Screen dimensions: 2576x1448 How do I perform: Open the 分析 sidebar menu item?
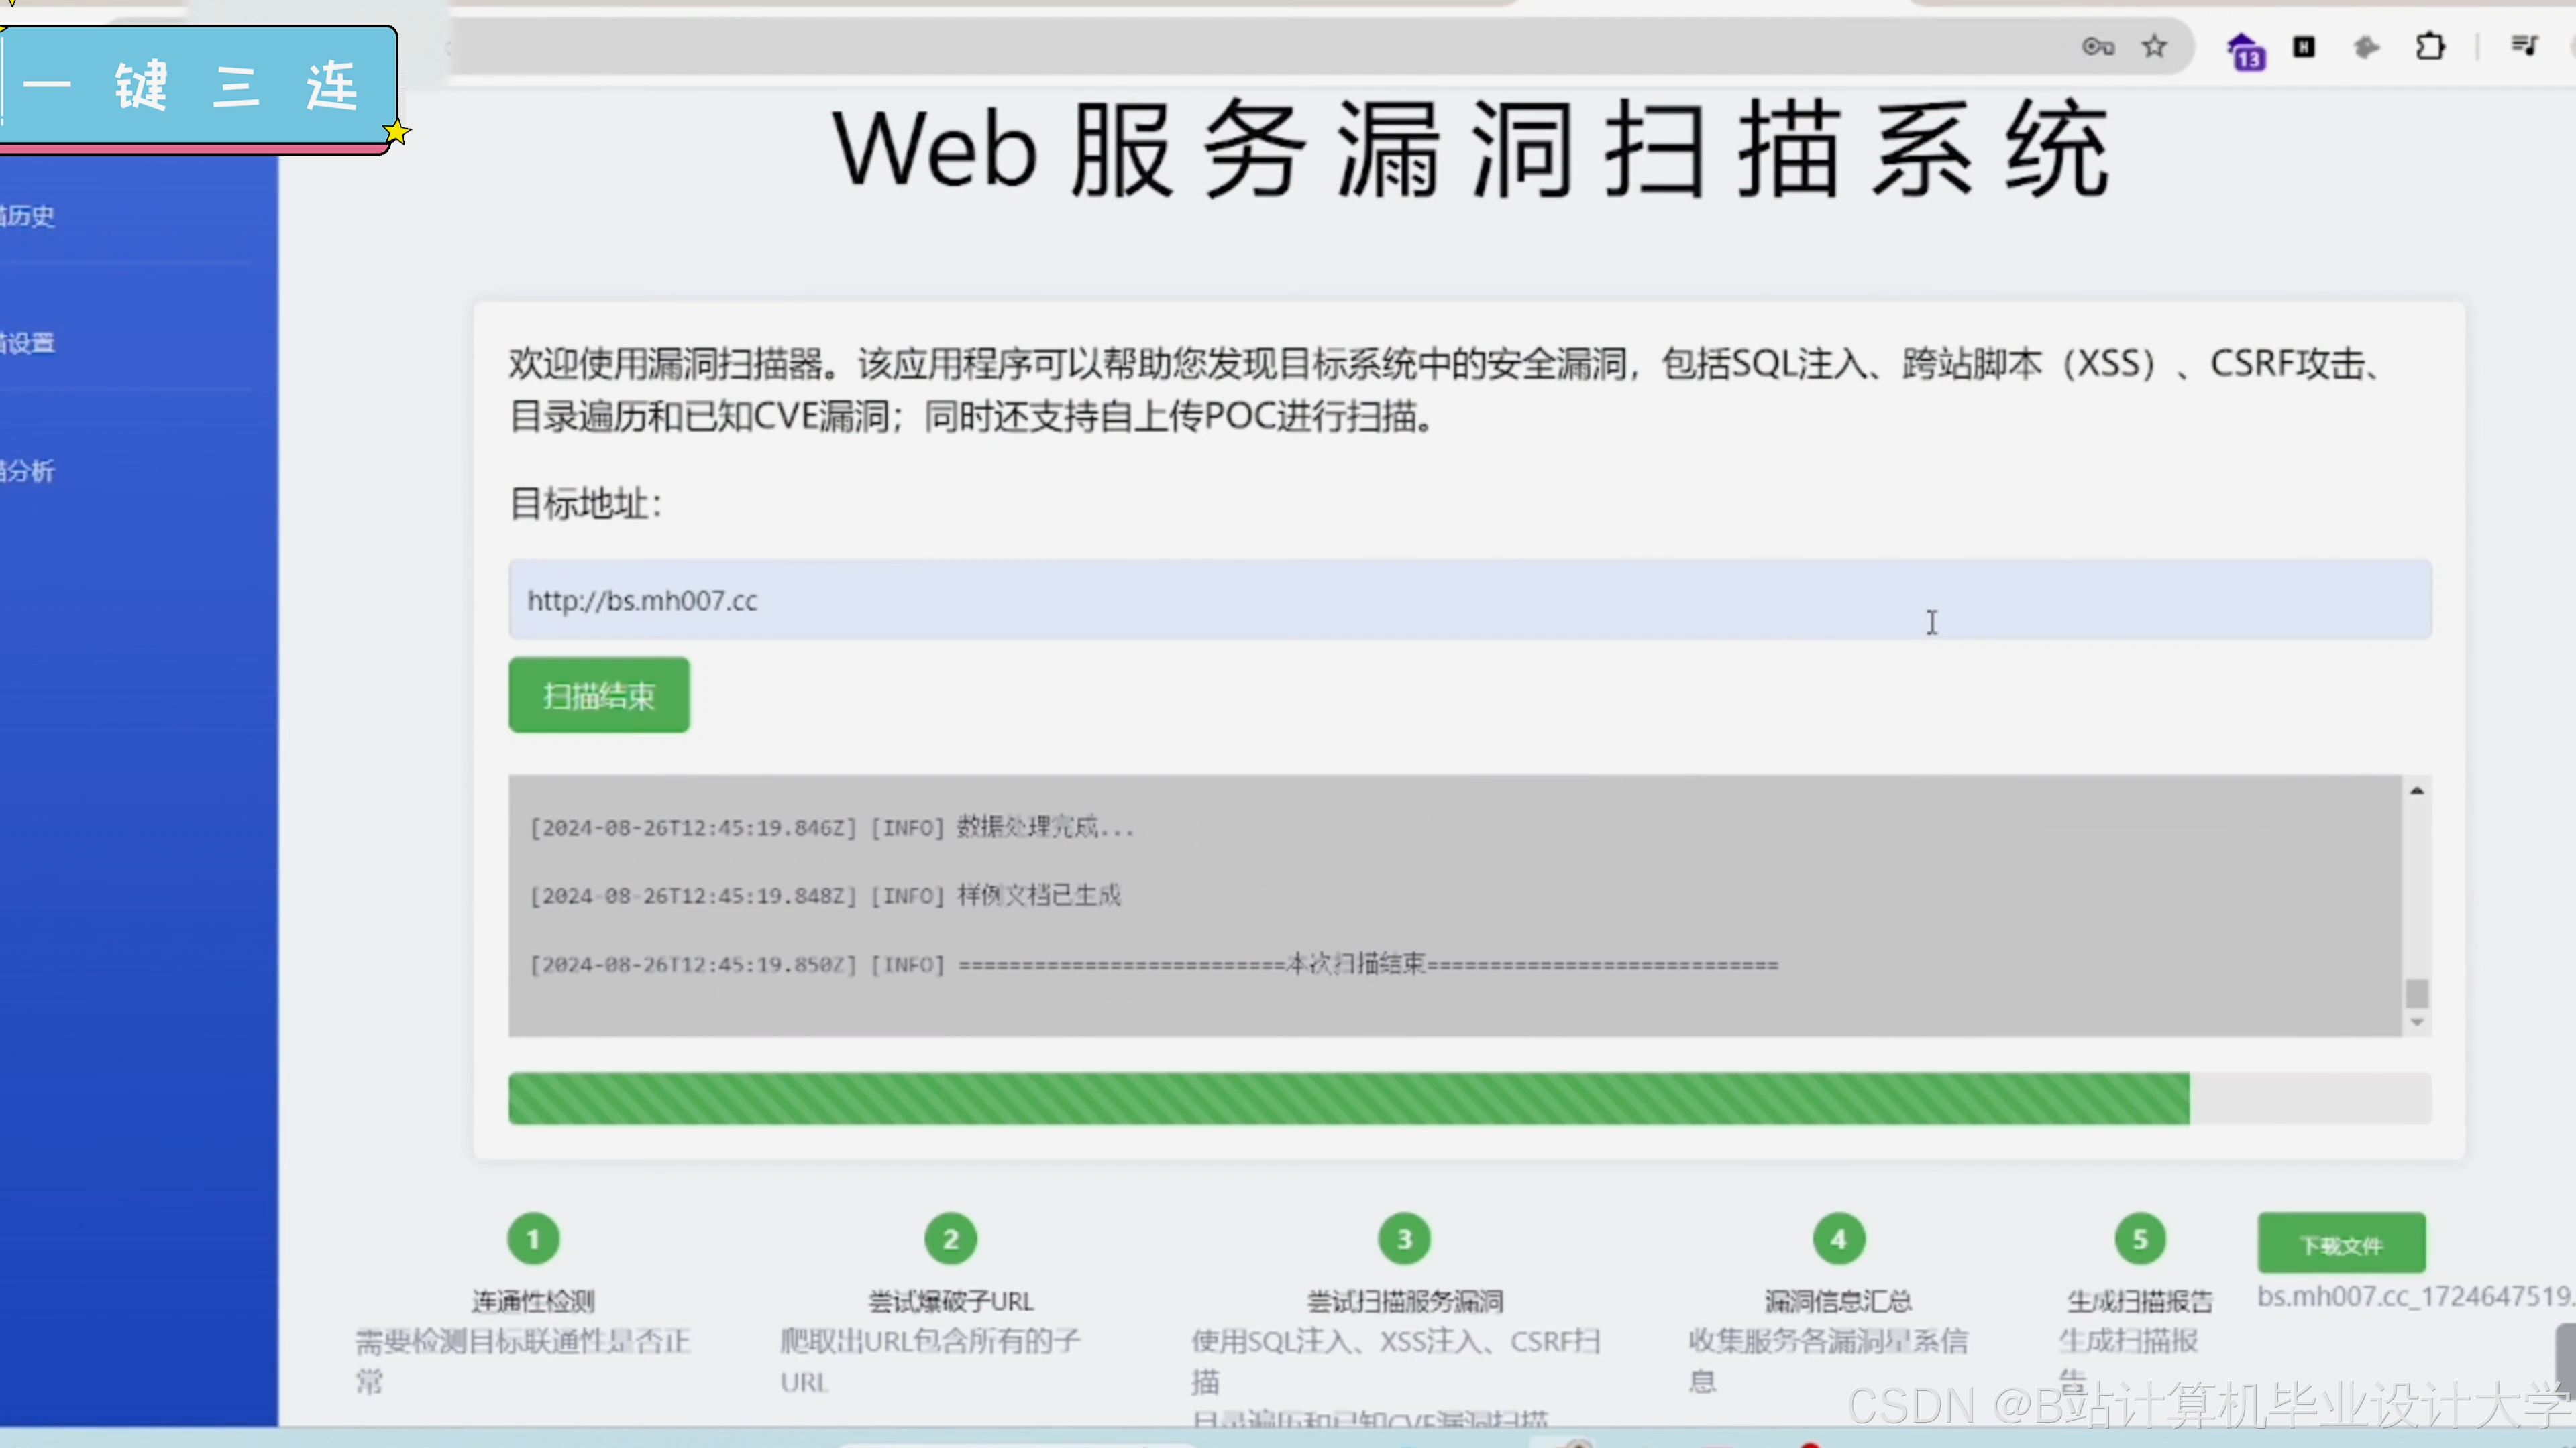pyautogui.click(x=30, y=471)
